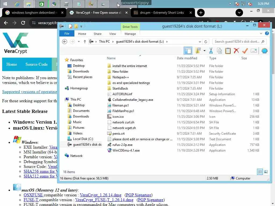Click the Home link on VeraCrypt page
The height and width of the screenshot is (206, 275).
pyautogui.click(x=12, y=64)
